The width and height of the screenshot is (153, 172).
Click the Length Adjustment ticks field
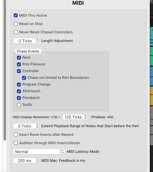25,41
